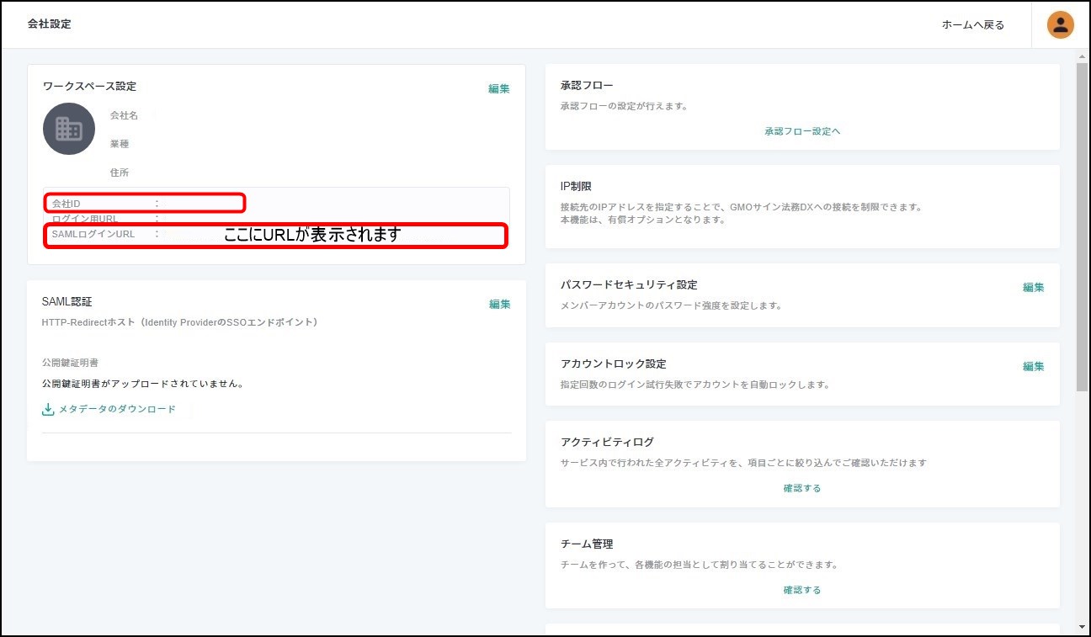This screenshot has height=637, width=1091.
Task: Edit the SAML認証 settings
Action: (x=499, y=305)
